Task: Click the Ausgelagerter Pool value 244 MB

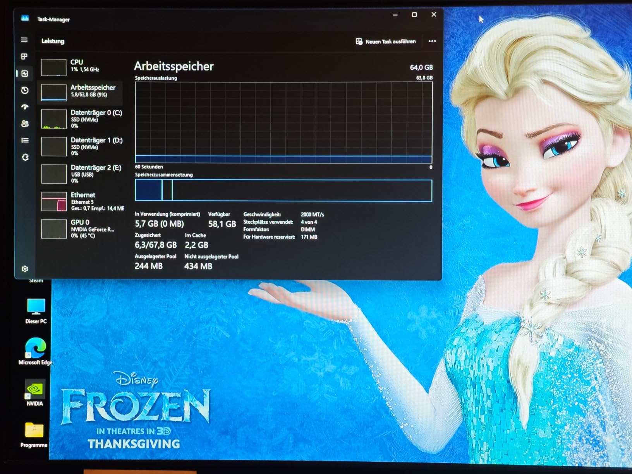Action: (149, 266)
